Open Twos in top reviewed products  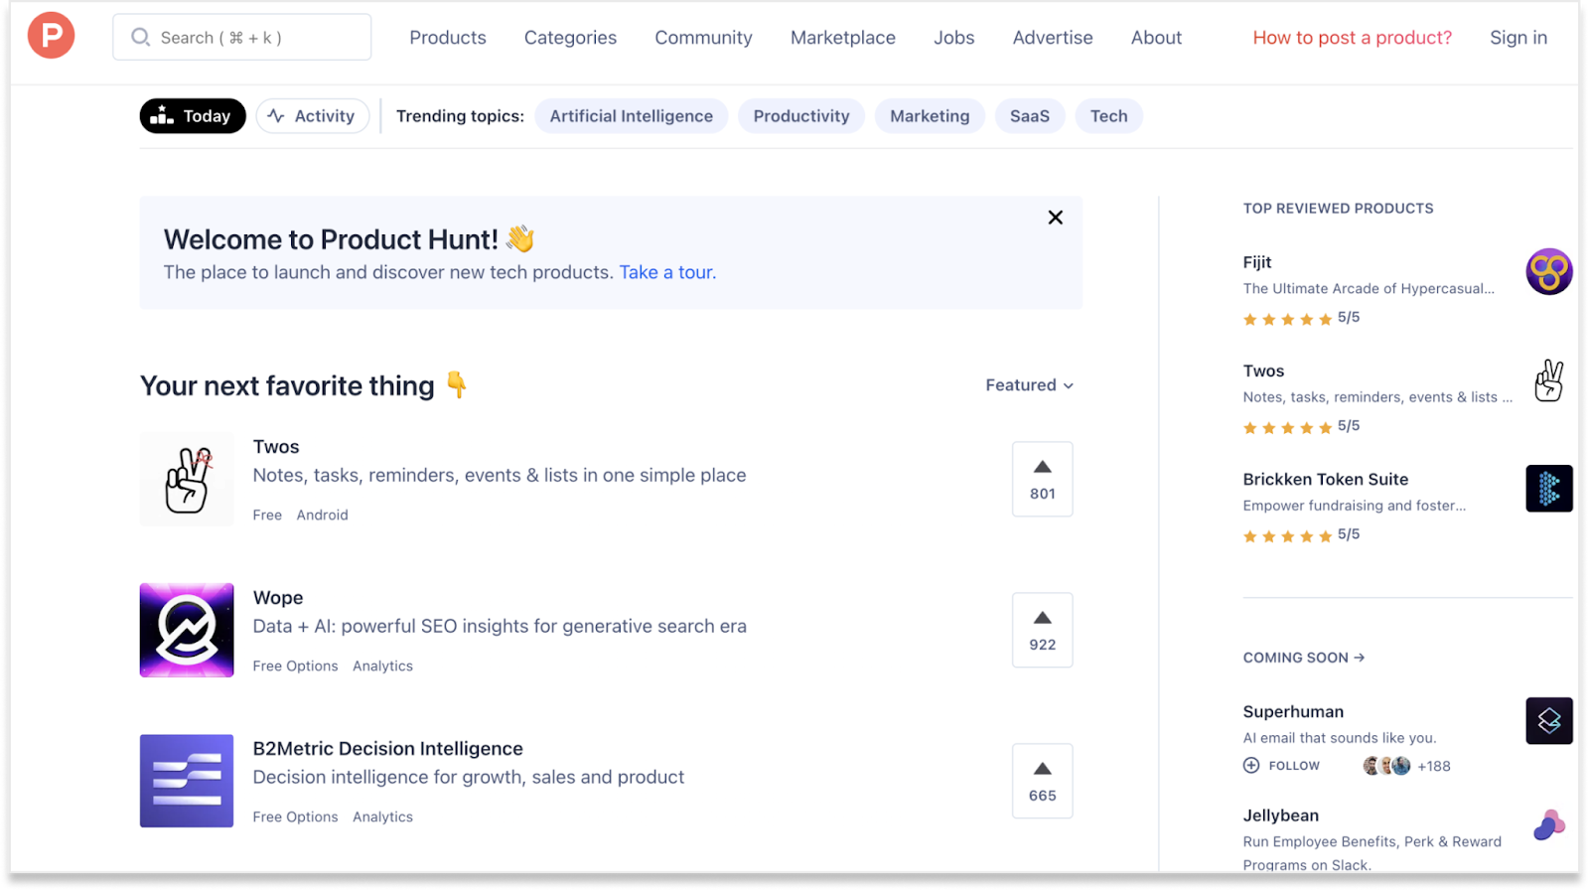(1263, 371)
